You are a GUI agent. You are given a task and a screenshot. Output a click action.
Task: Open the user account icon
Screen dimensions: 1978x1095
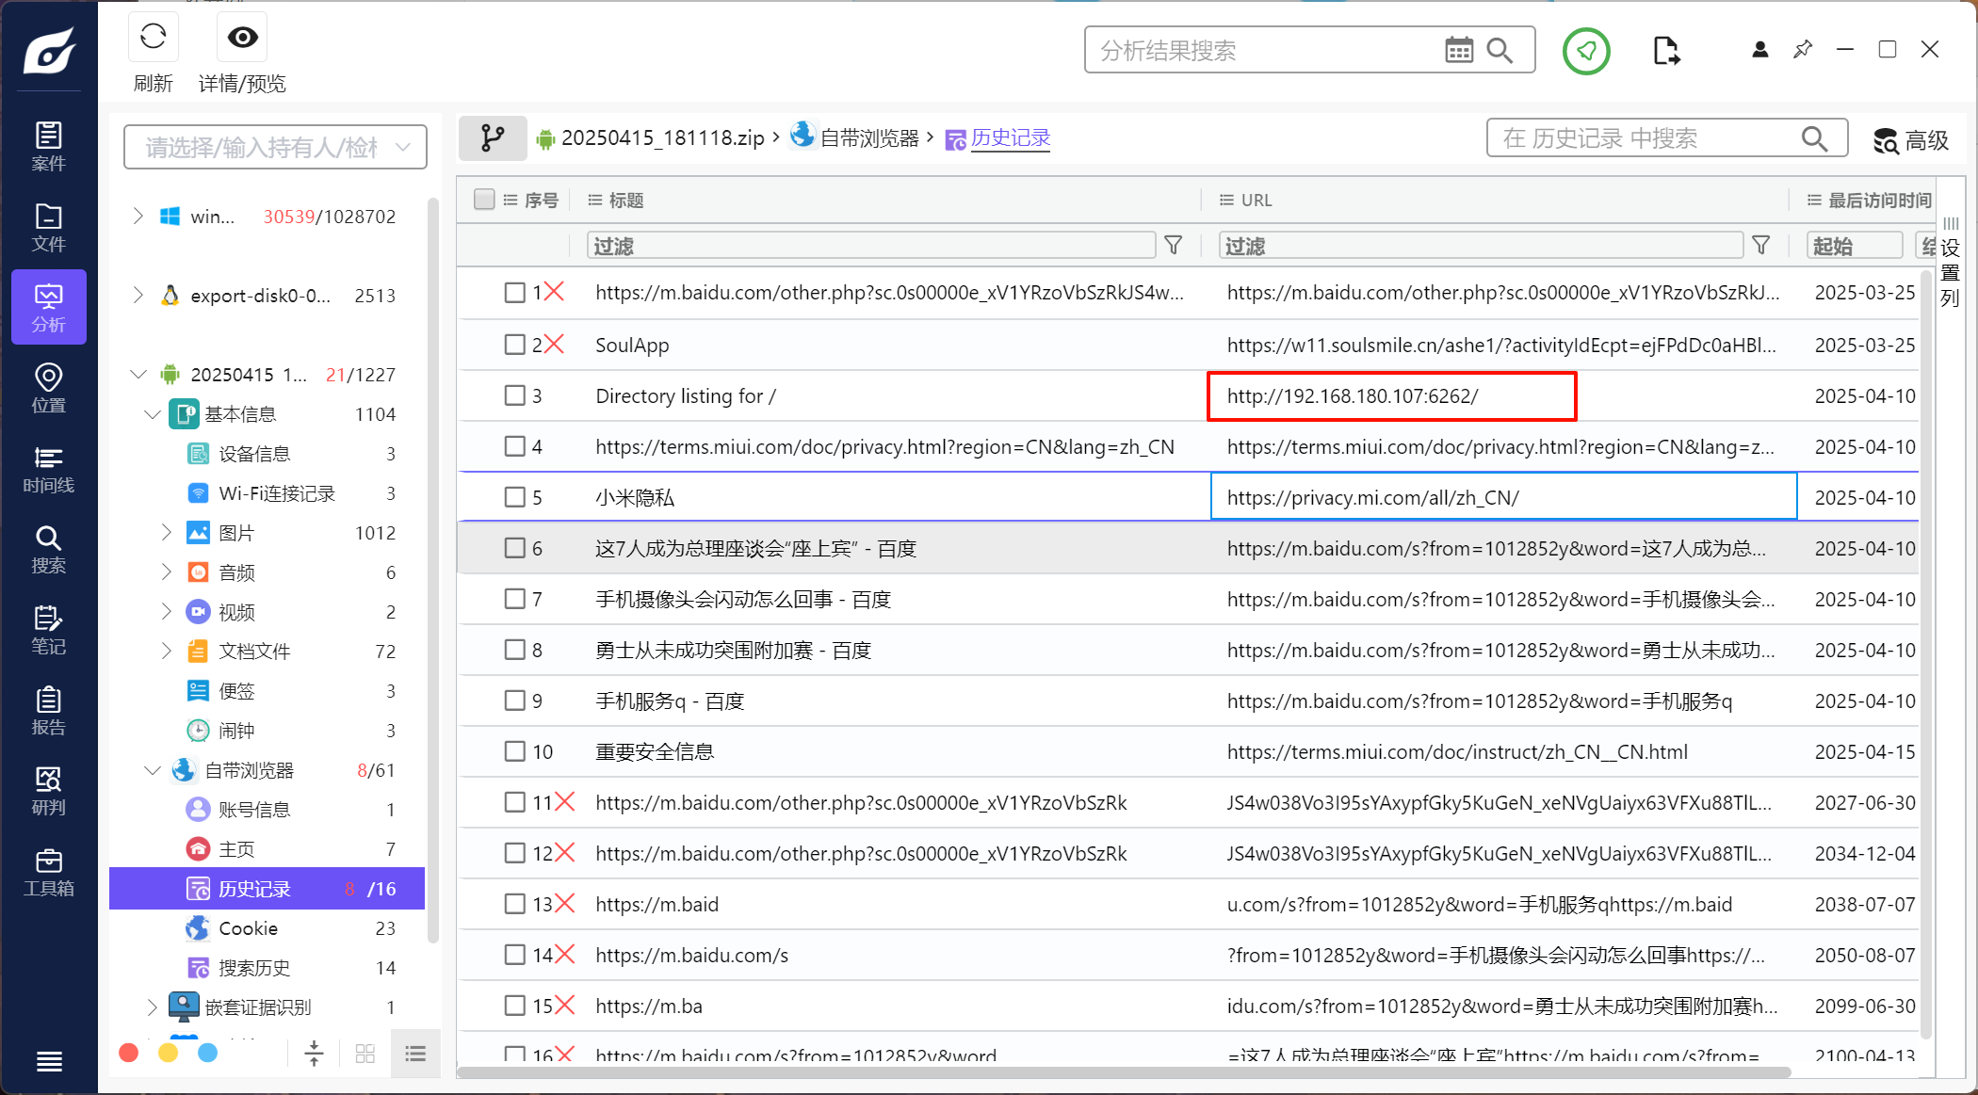(x=1759, y=50)
